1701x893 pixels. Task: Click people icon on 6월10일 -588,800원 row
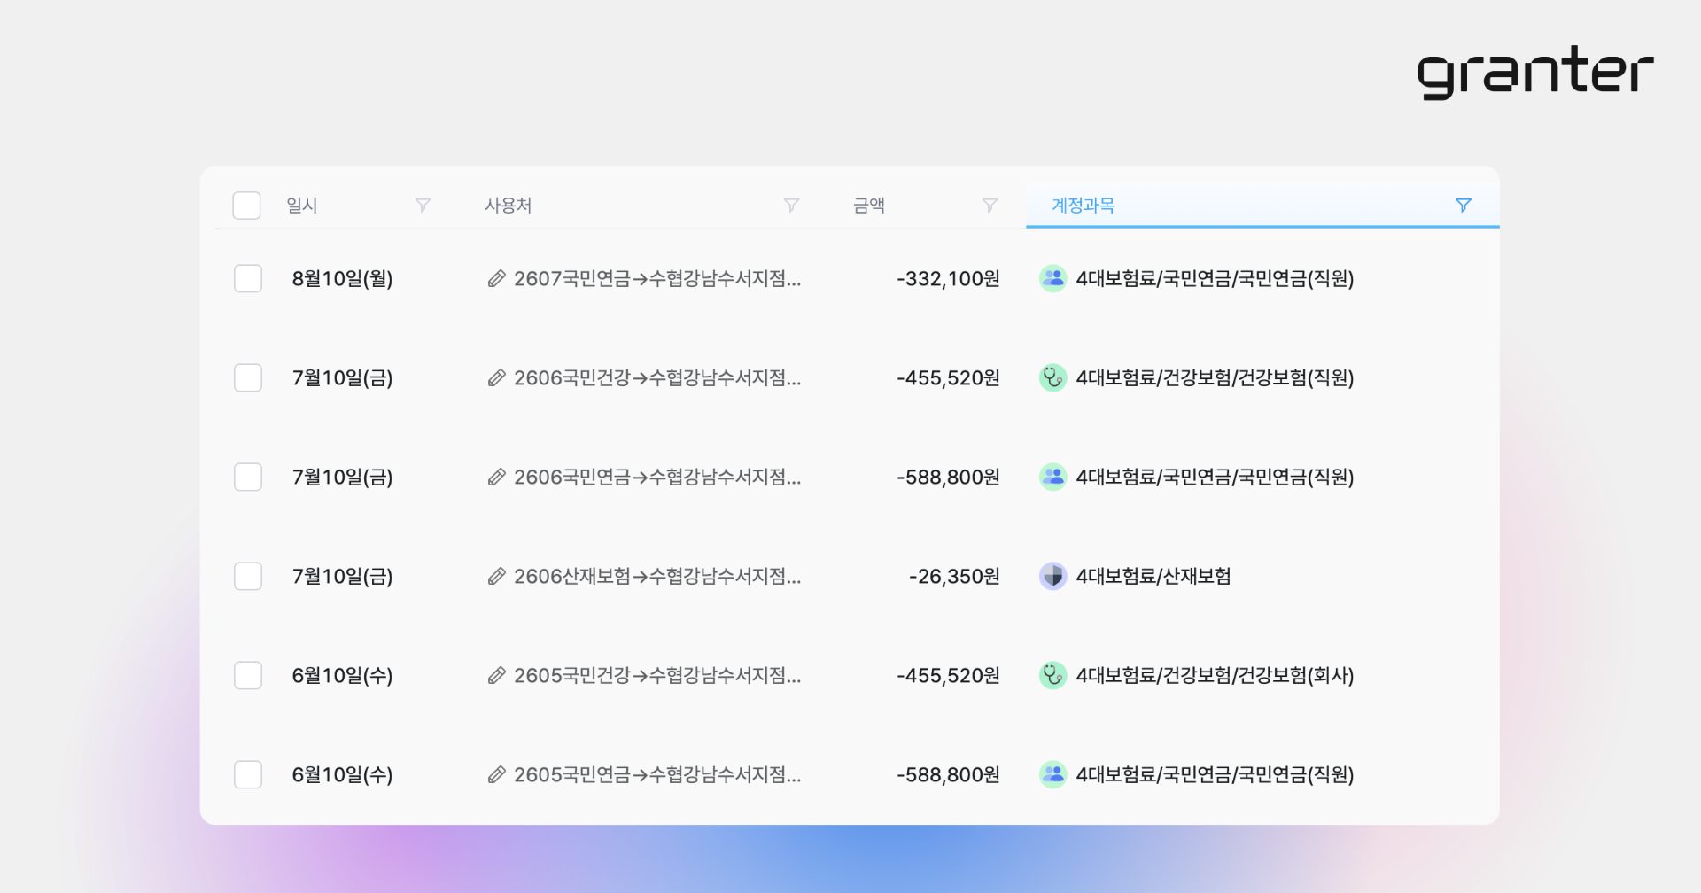click(1052, 774)
